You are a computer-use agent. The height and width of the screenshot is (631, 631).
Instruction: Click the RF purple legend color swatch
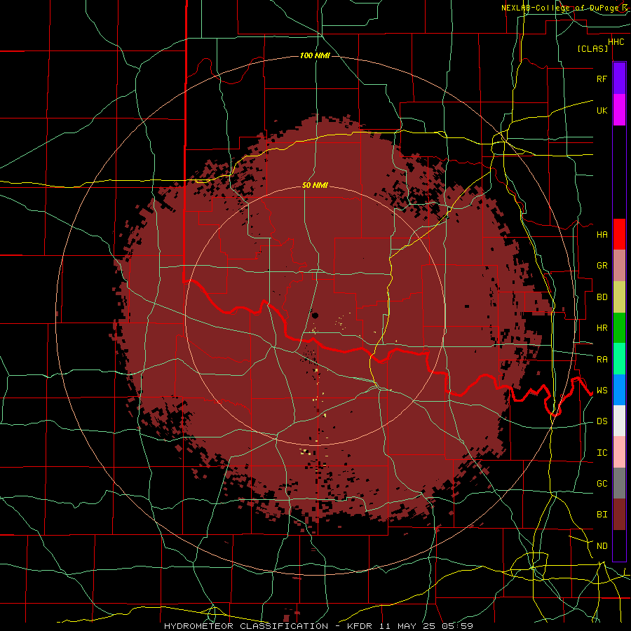point(619,79)
